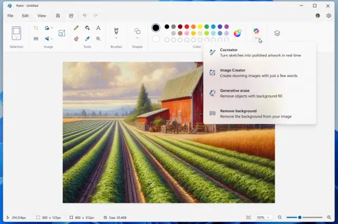Open Paint settings gear
The height and width of the screenshot is (224, 338).
tap(328, 16)
